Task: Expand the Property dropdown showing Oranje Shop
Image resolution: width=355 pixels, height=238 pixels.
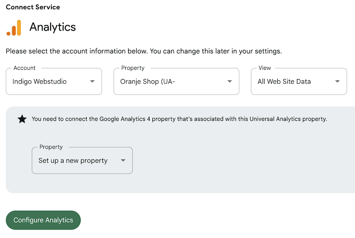Action: [x=176, y=82]
